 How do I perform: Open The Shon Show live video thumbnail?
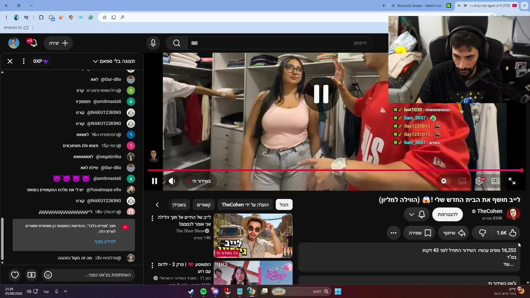point(253,236)
